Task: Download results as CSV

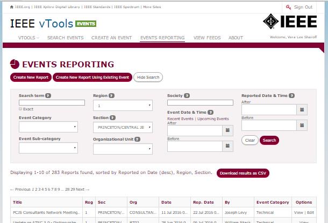Action: [243, 173]
